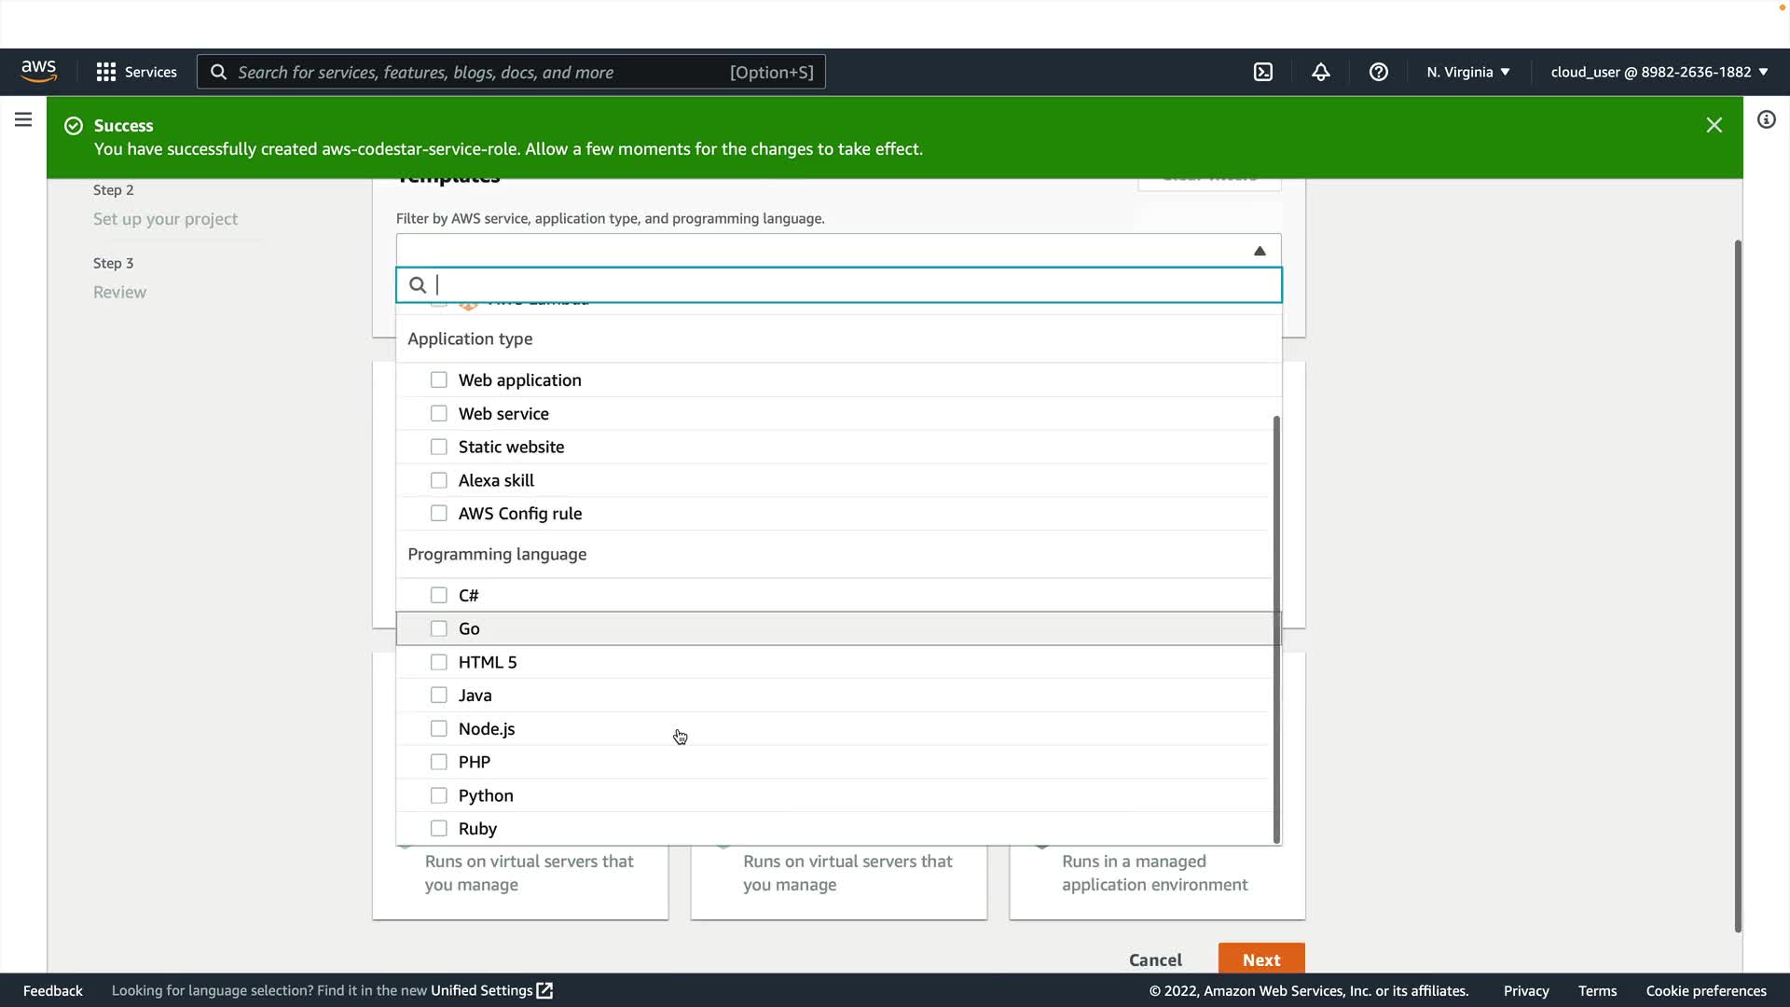This screenshot has width=1790, height=1007.
Task: Open the Services grid menu
Action: click(x=136, y=72)
